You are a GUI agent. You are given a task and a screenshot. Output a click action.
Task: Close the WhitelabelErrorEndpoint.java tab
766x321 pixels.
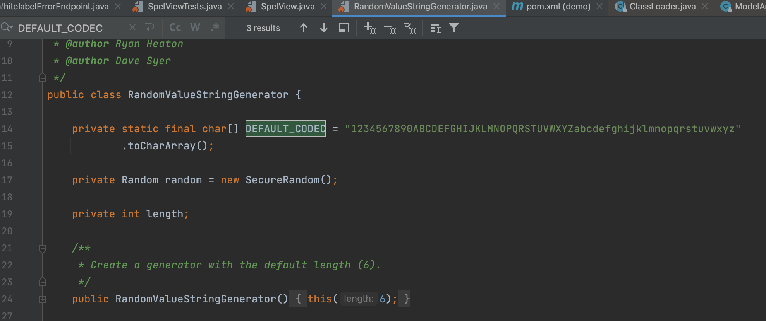coord(118,7)
